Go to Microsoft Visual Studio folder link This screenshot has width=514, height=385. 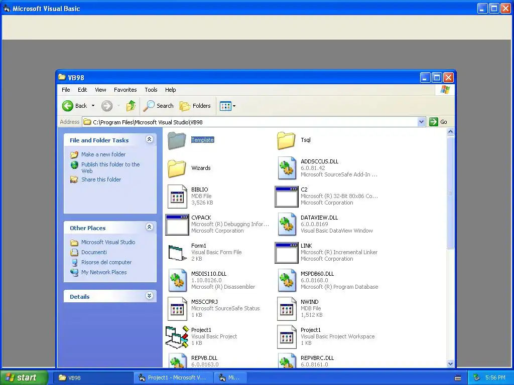[x=108, y=242]
